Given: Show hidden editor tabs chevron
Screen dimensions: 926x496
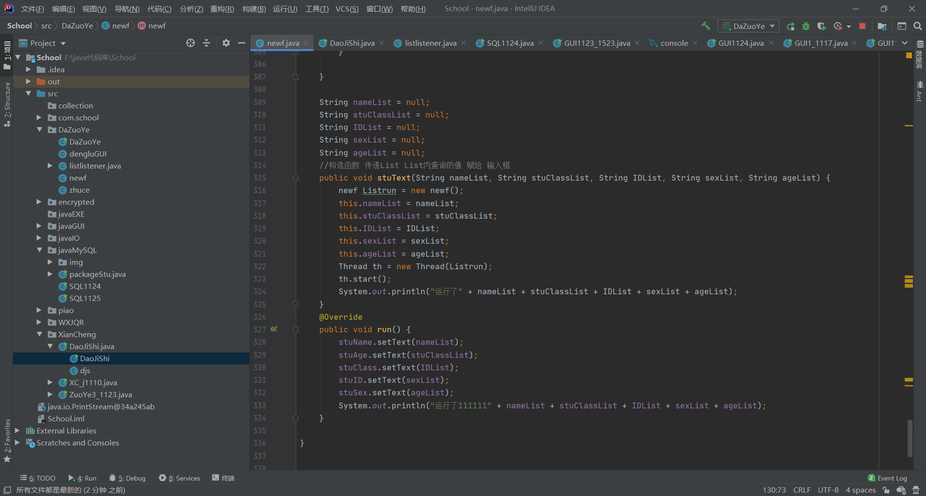Looking at the screenshot, I should pyautogui.click(x=905, y=43).
